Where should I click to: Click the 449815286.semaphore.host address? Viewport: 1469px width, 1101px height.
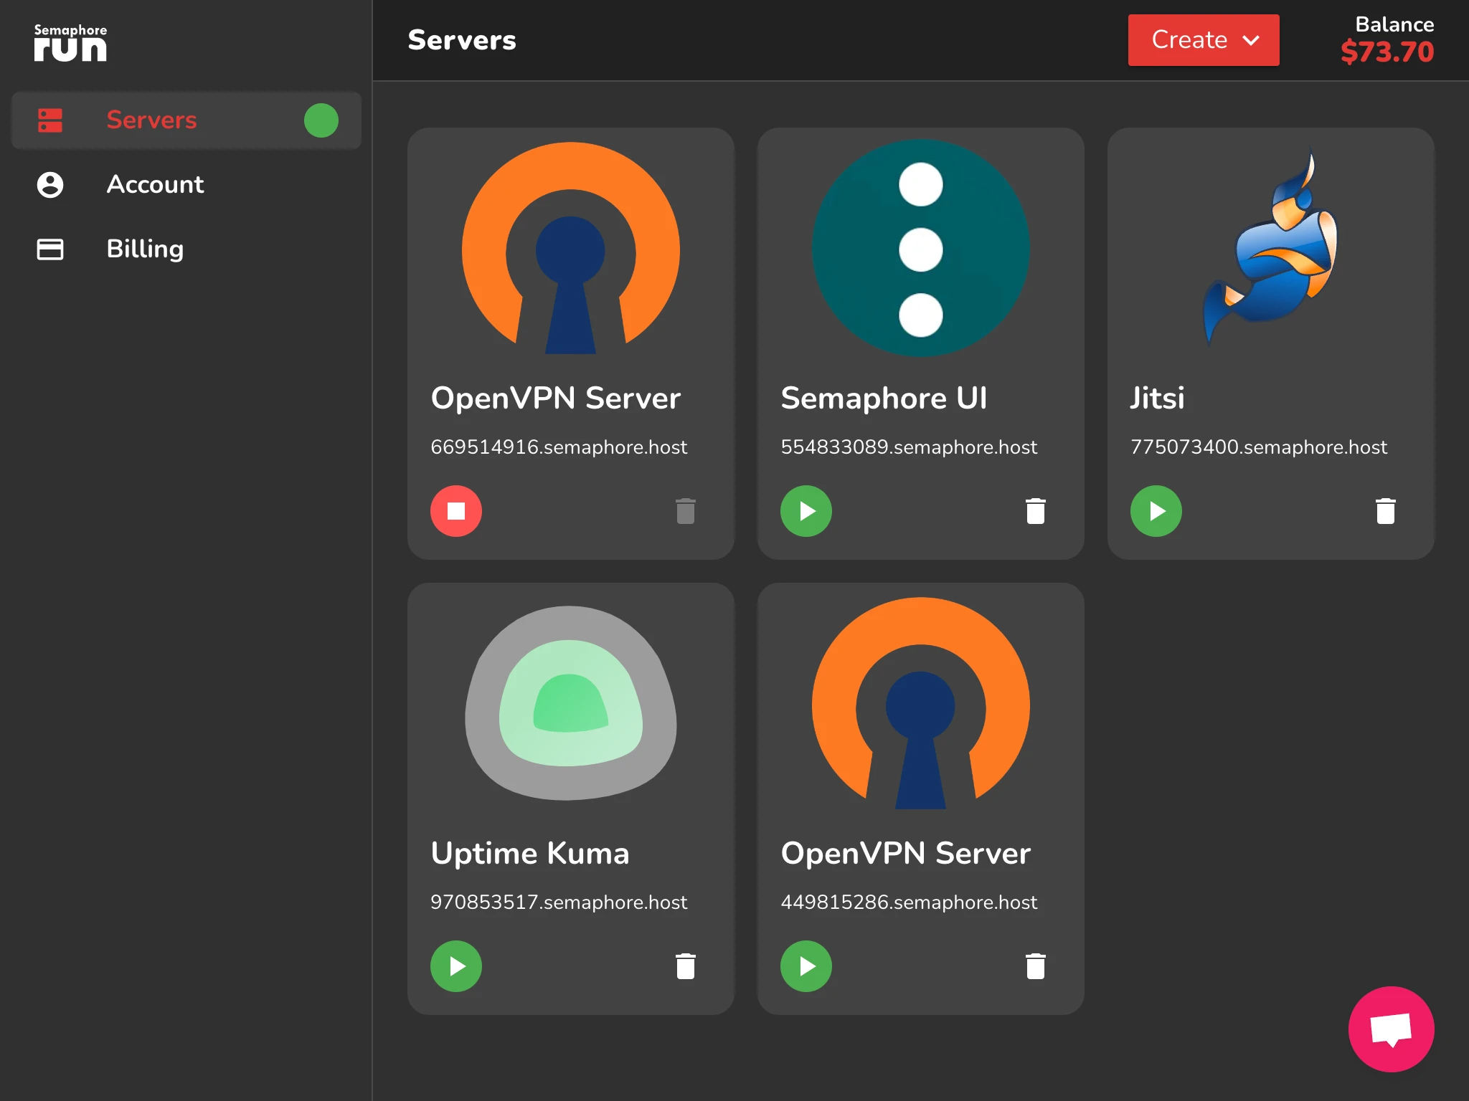pyautogui.click(x=909, y=902)
